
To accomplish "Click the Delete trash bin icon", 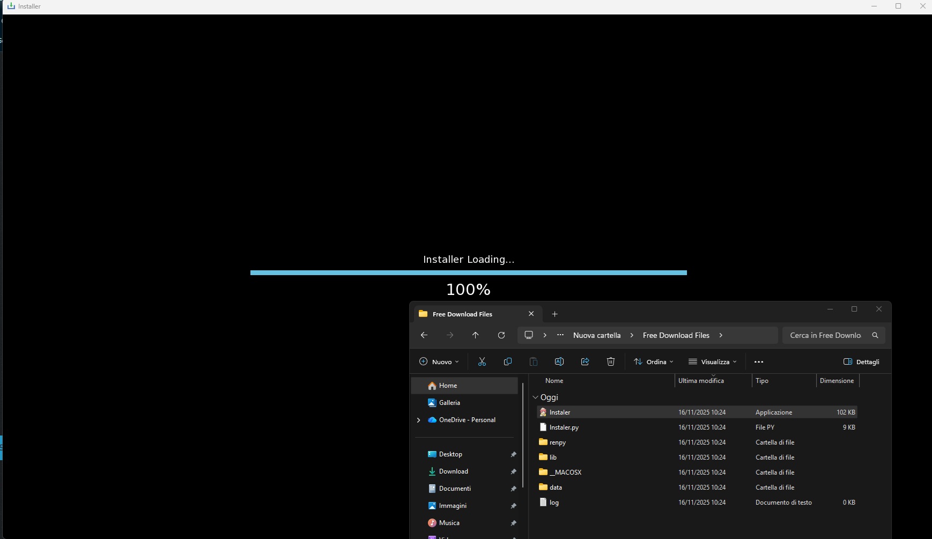I will (x=610, y=362).
